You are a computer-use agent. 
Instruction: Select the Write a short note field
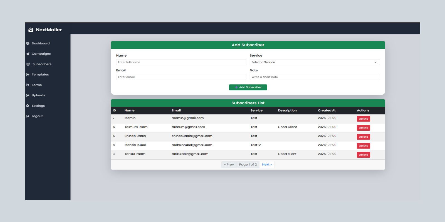coord(314,77)
